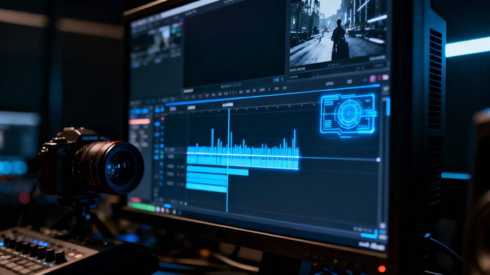The width and height of the screenshot is (490, 275).
Task: Click the highlighted timecode label above the playhead
Action: pyautogui.click(x=227, y=105)
